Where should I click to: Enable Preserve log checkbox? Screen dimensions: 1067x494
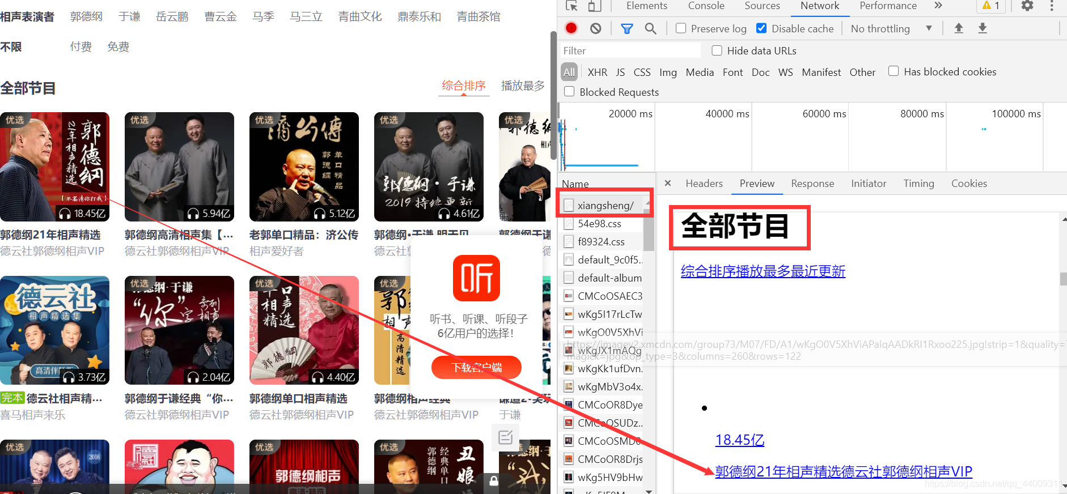(x=681, y=28)
